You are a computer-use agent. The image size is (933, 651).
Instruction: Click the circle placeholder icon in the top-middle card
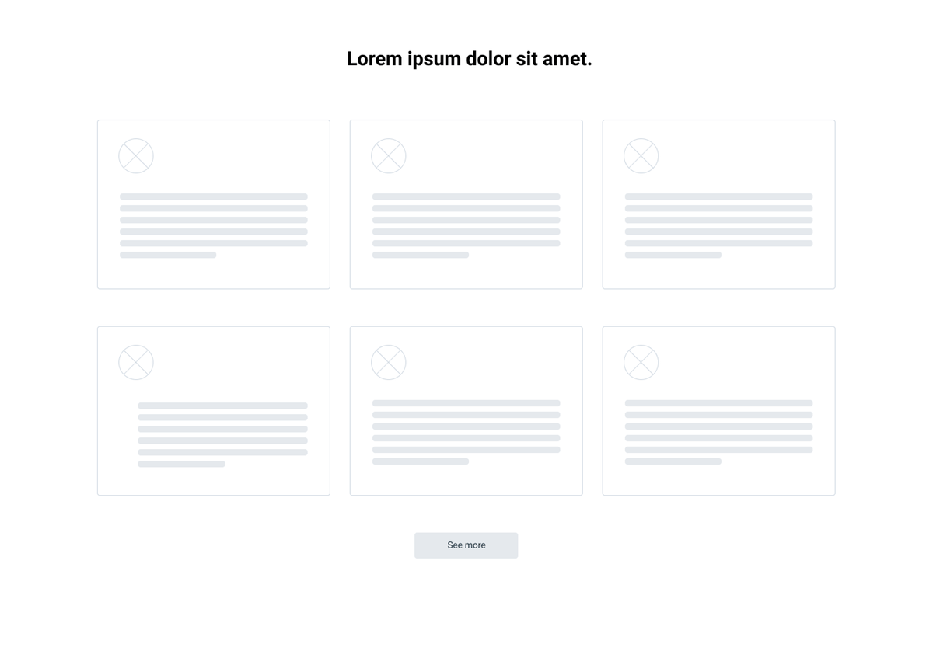pos(389,156)
